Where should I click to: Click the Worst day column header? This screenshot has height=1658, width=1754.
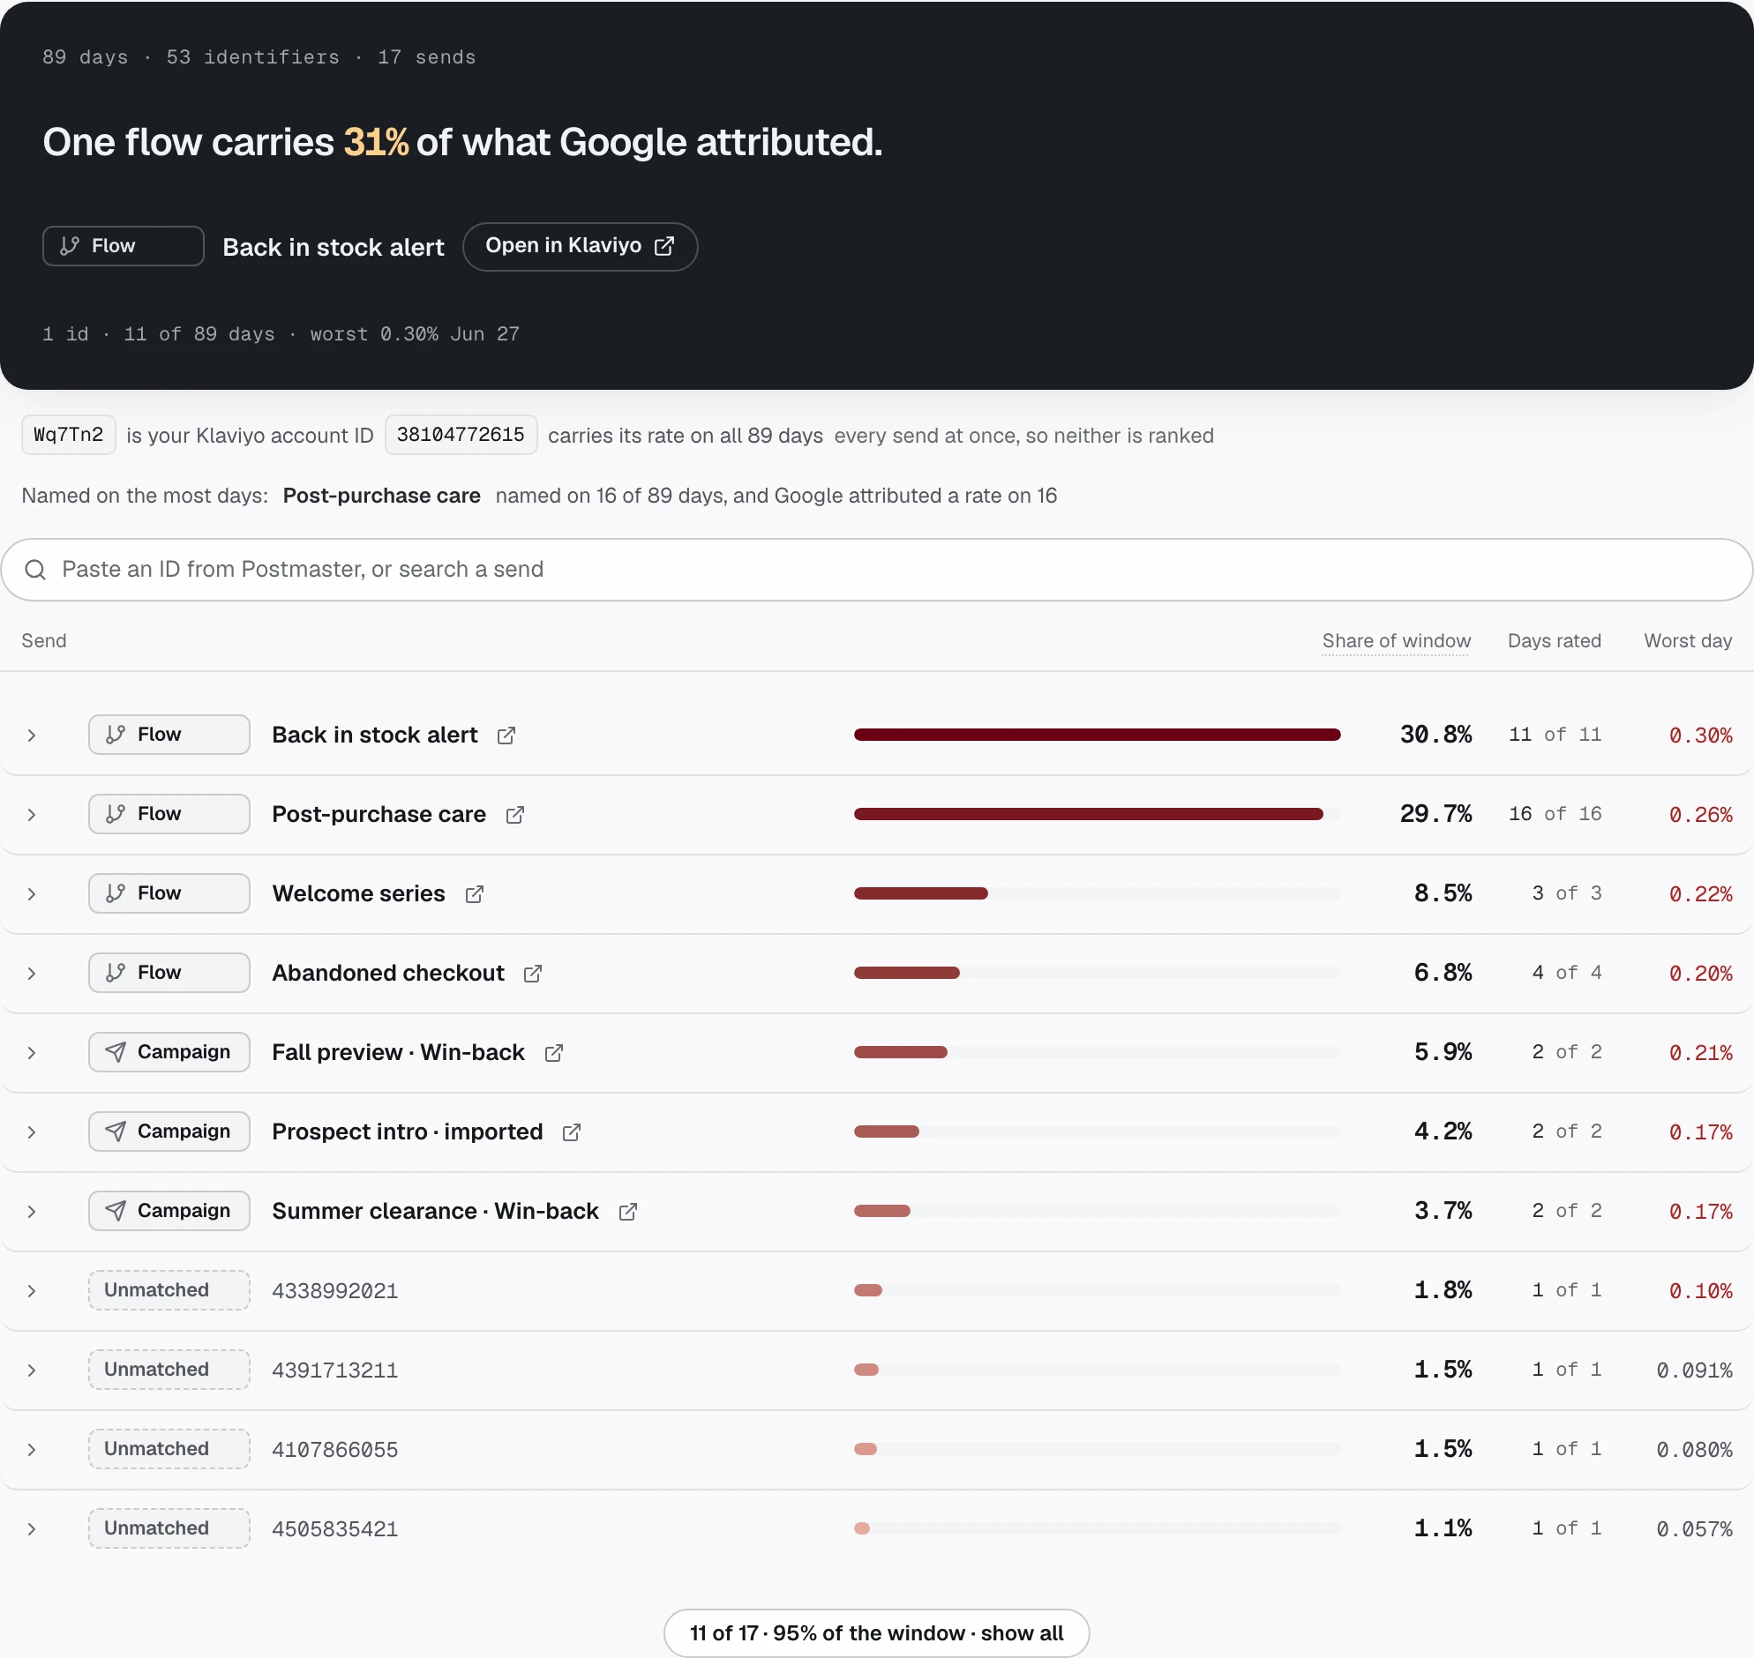[x=1688, y=641]
